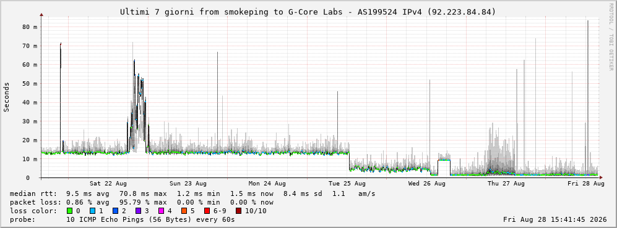Image resolution: width=617 pixels, height=228 pixels.
Task: Click the dark red 10/10 loss swatch
Action: 238,211
